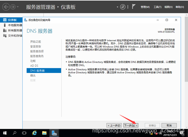This screenshot has width=188, height=137.
Task: Select 文件和存储 services in the sidebar
Action: click(11, 36)
